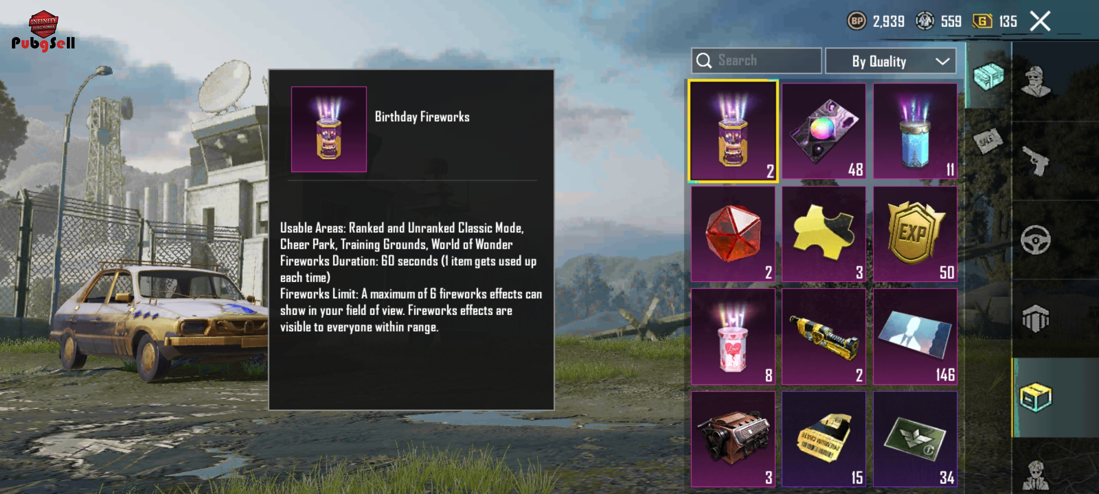This screenshot has width=1099, height=494.
Task: Select the yellow puzzle piece item
Action: (x=824, y=234)
